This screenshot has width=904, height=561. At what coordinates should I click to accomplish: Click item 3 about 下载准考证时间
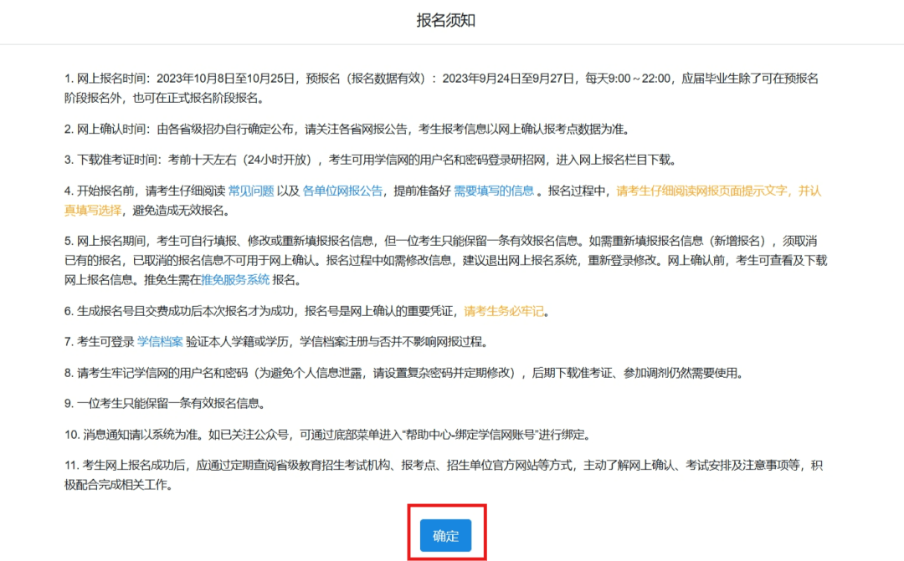(x=335, y=160)
